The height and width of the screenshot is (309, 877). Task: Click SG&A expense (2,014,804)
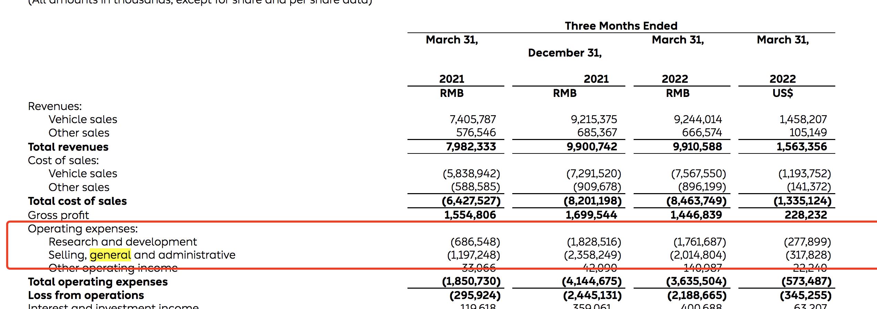point(698,255)
